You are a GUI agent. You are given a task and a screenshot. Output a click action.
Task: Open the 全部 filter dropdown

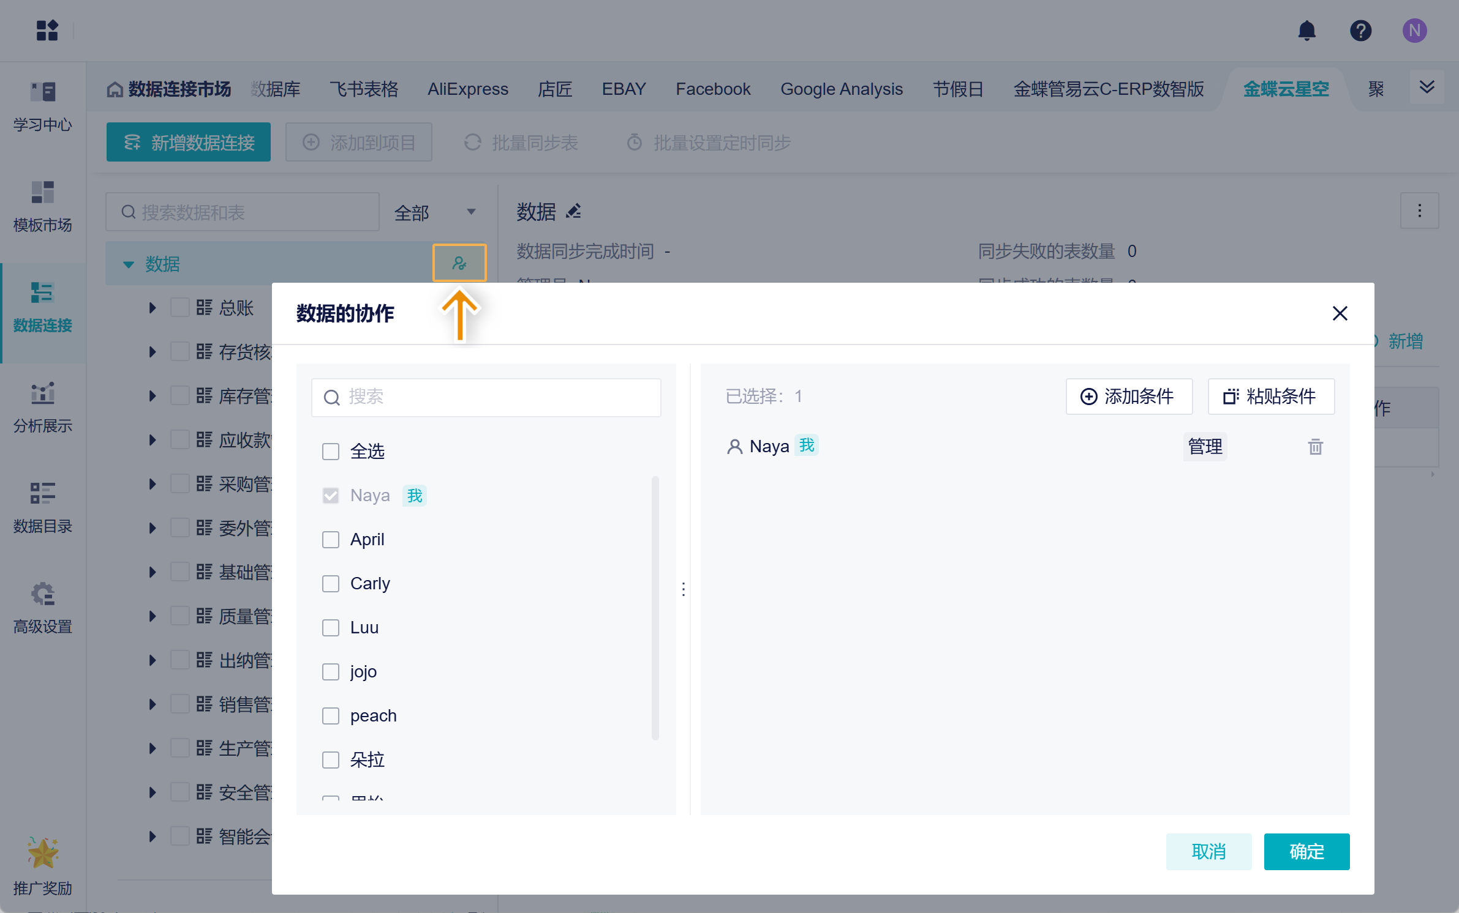(435, 212)
